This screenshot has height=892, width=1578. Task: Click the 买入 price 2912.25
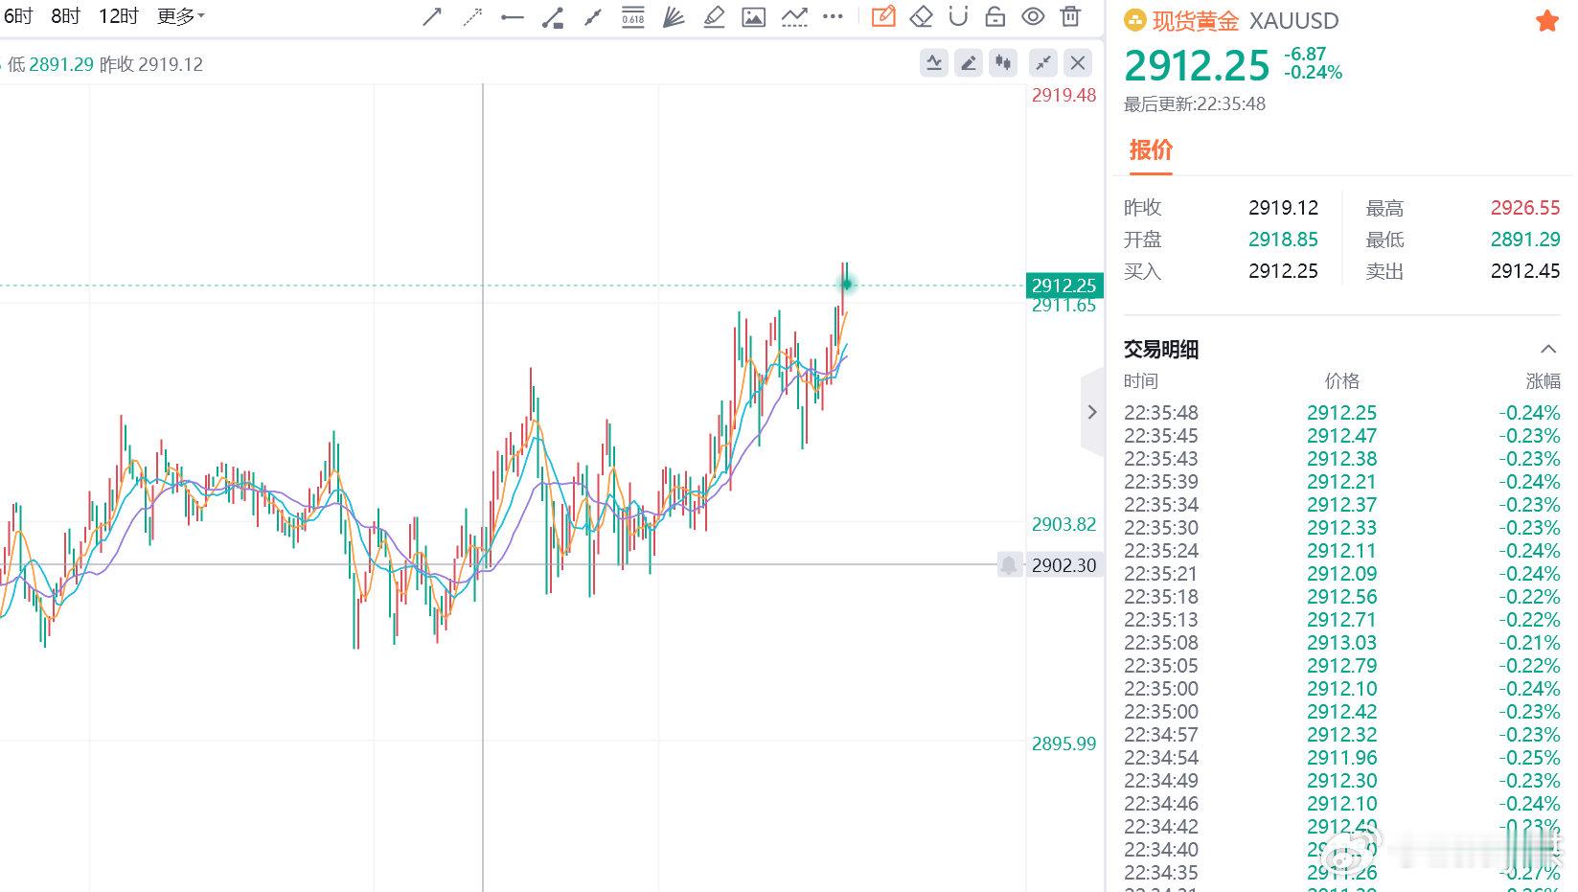[x=1283, y=271]
